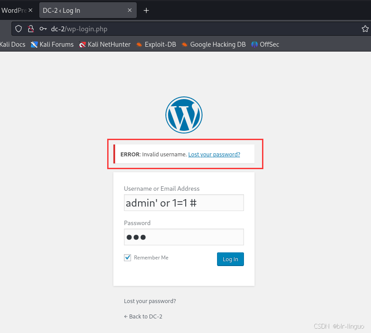
Task: Open the Exploit-DB bookmark
Action: tap(156, 44)
